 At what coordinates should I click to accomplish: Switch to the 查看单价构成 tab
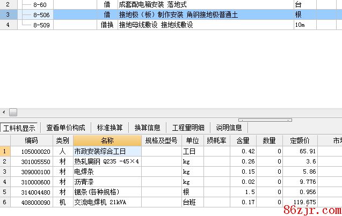(x=66, y=128)
